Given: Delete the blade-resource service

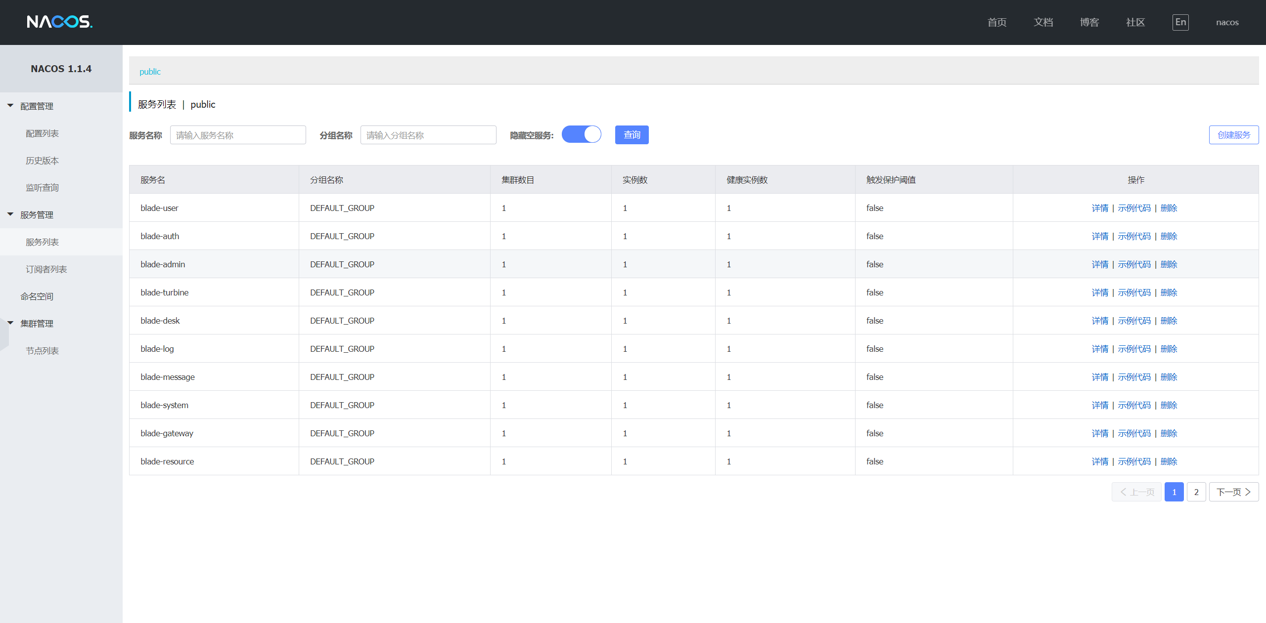Looking at the screenshot, I should (x=1169, y=461).
